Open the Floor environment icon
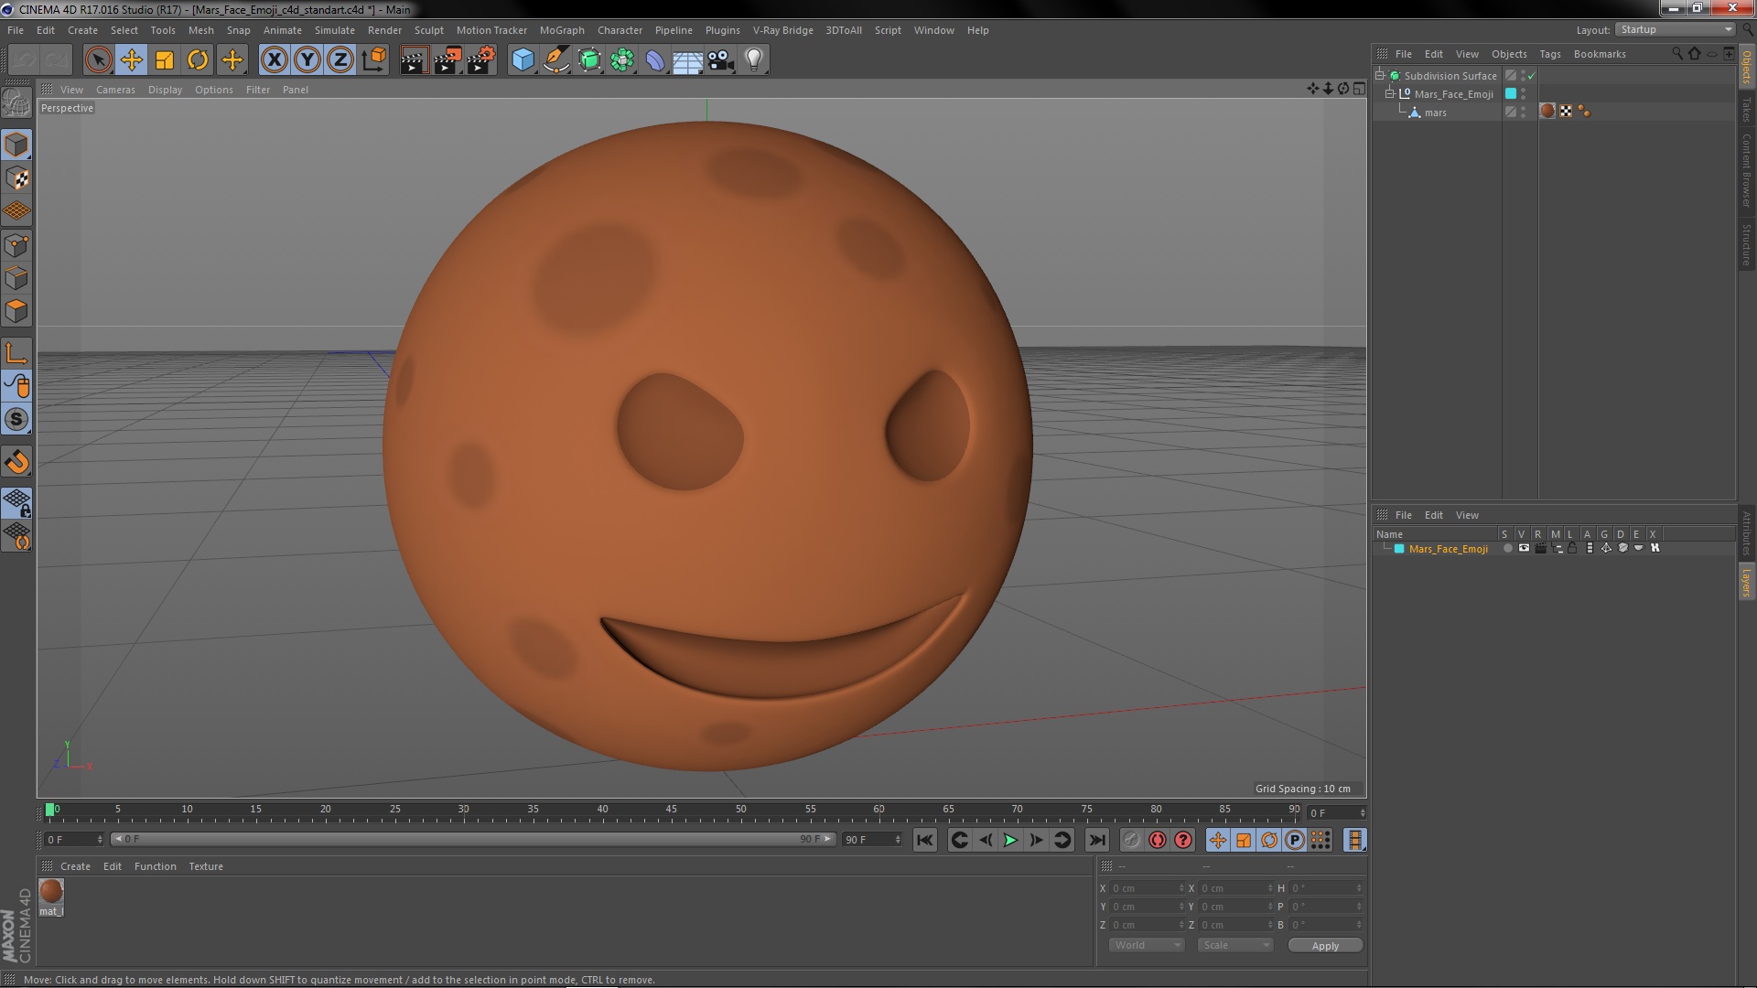This screenshot has height=988, width=1757. pos(687,60)
